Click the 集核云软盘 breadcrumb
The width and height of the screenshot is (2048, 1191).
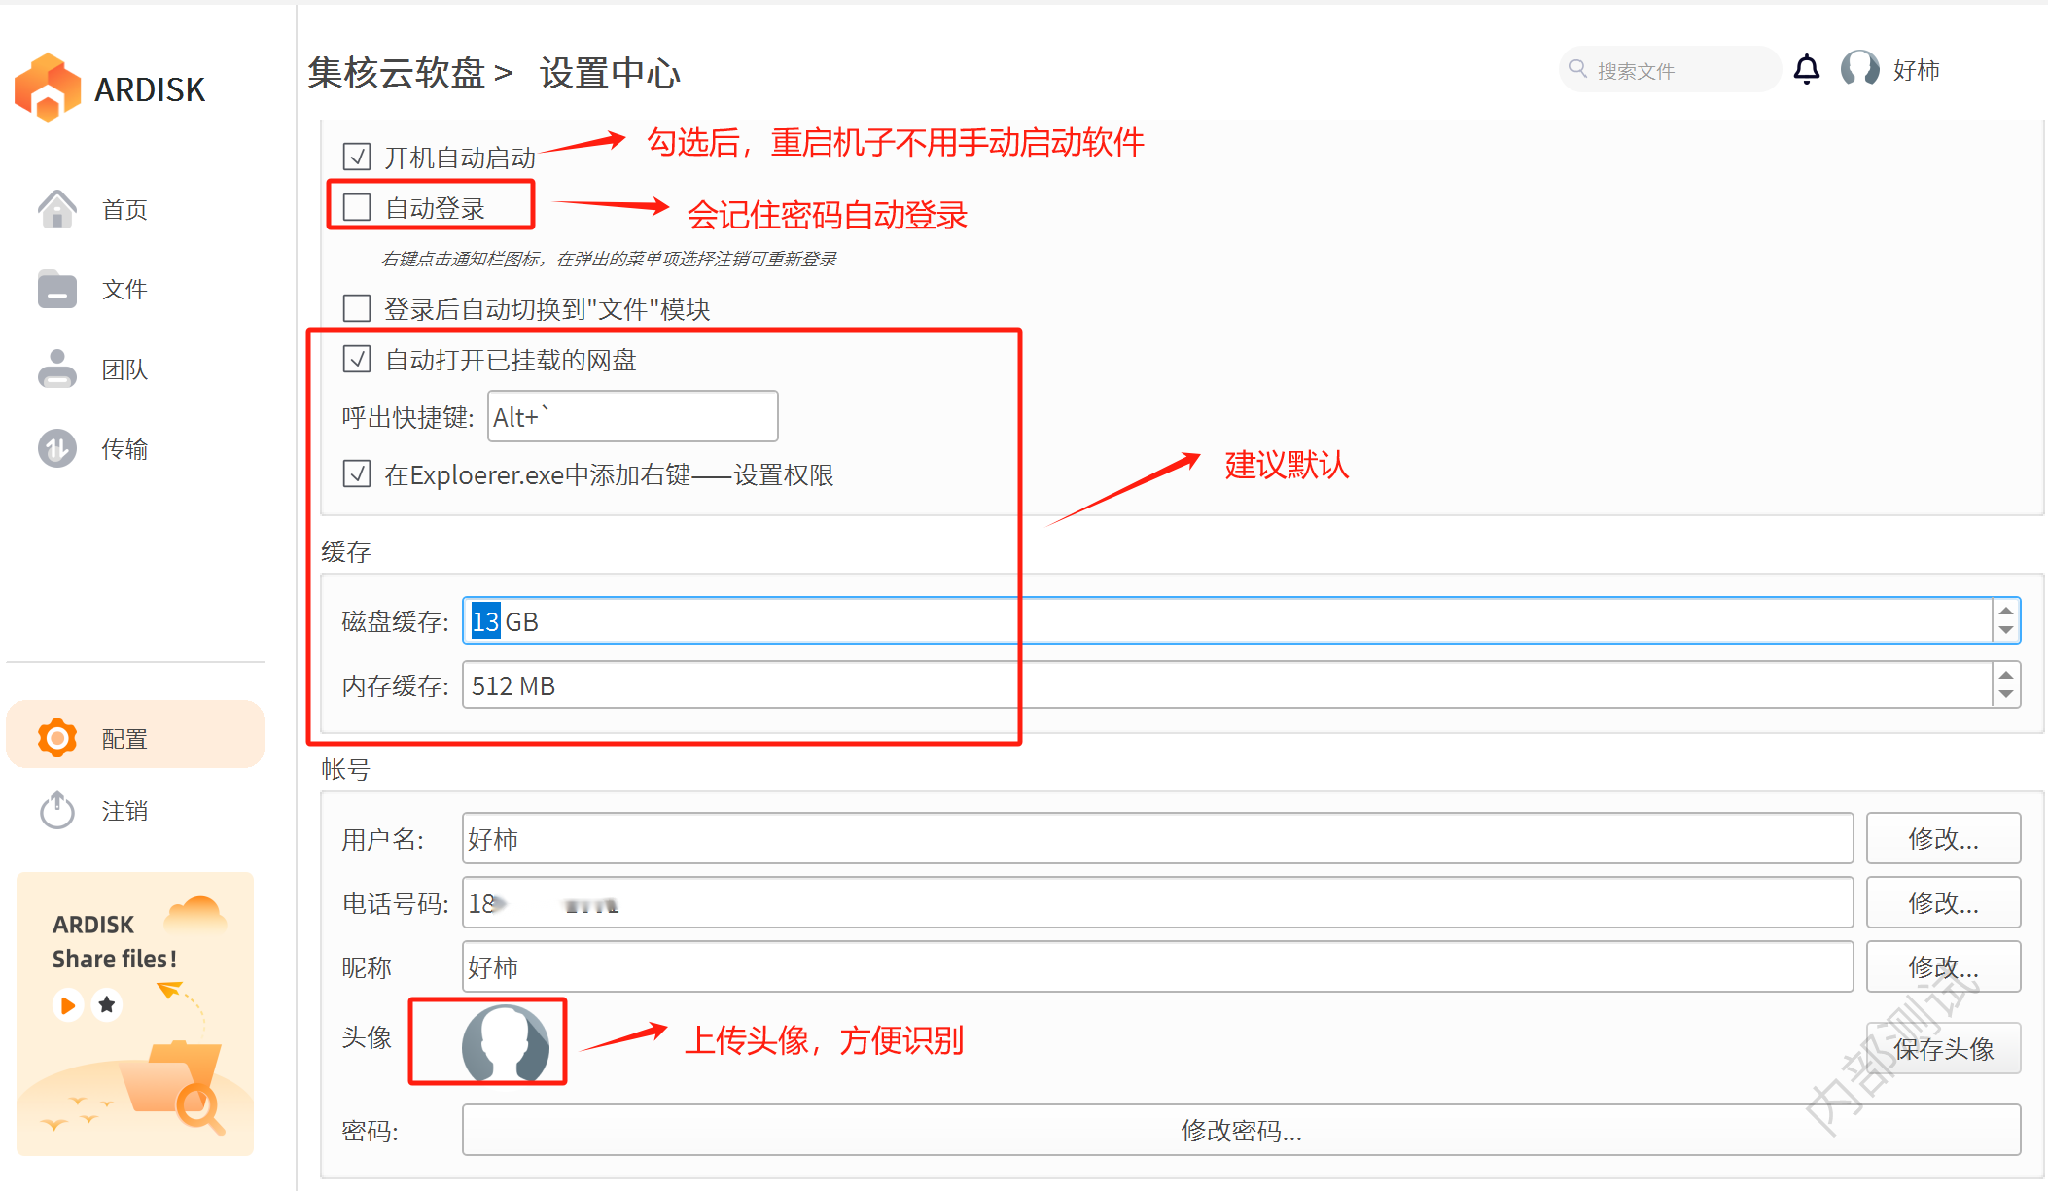[x=397, y=73]
